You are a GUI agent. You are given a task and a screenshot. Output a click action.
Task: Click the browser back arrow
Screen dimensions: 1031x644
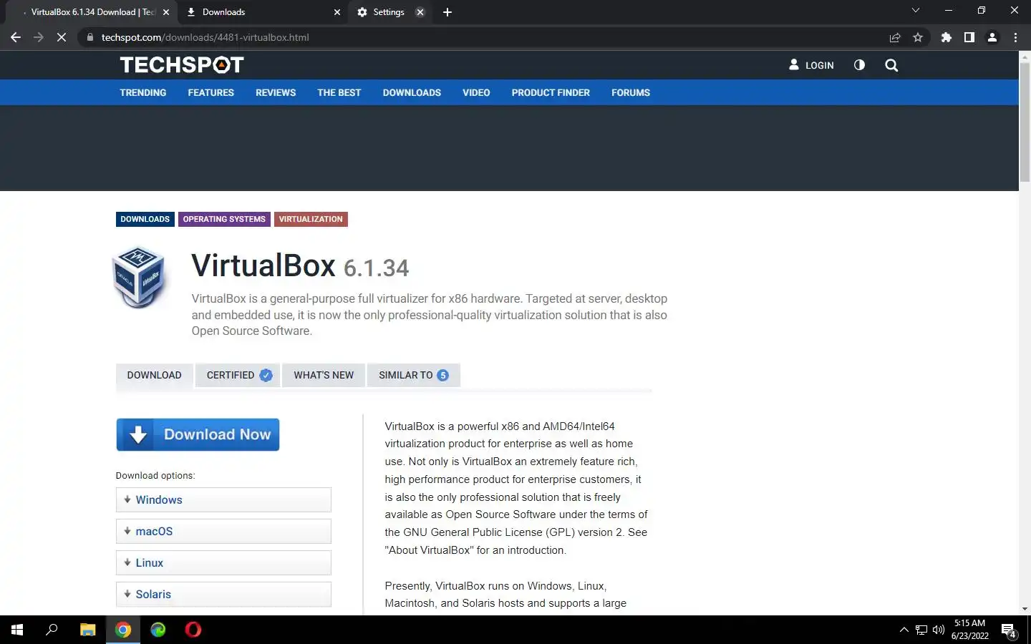(15, 37)
